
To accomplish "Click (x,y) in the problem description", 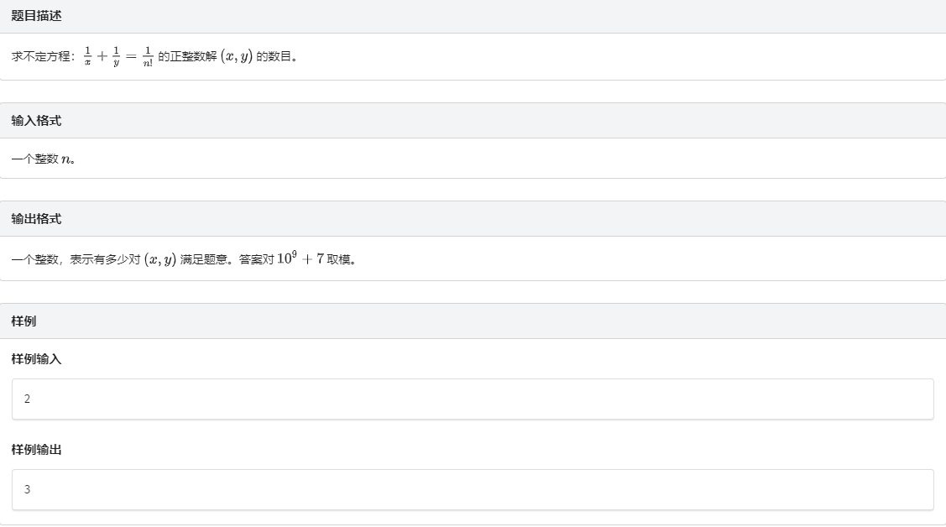I will (236, 57).
